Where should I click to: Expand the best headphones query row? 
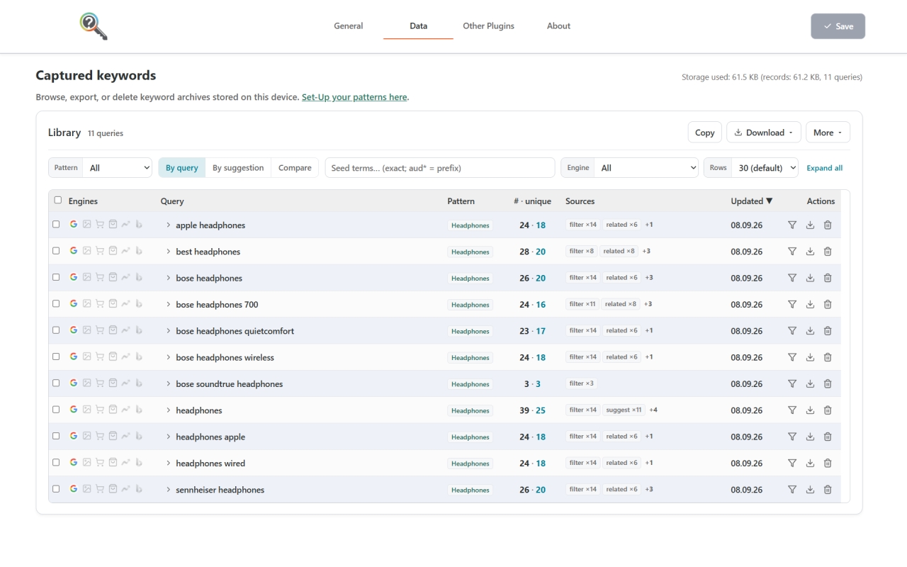pos(169,252)
